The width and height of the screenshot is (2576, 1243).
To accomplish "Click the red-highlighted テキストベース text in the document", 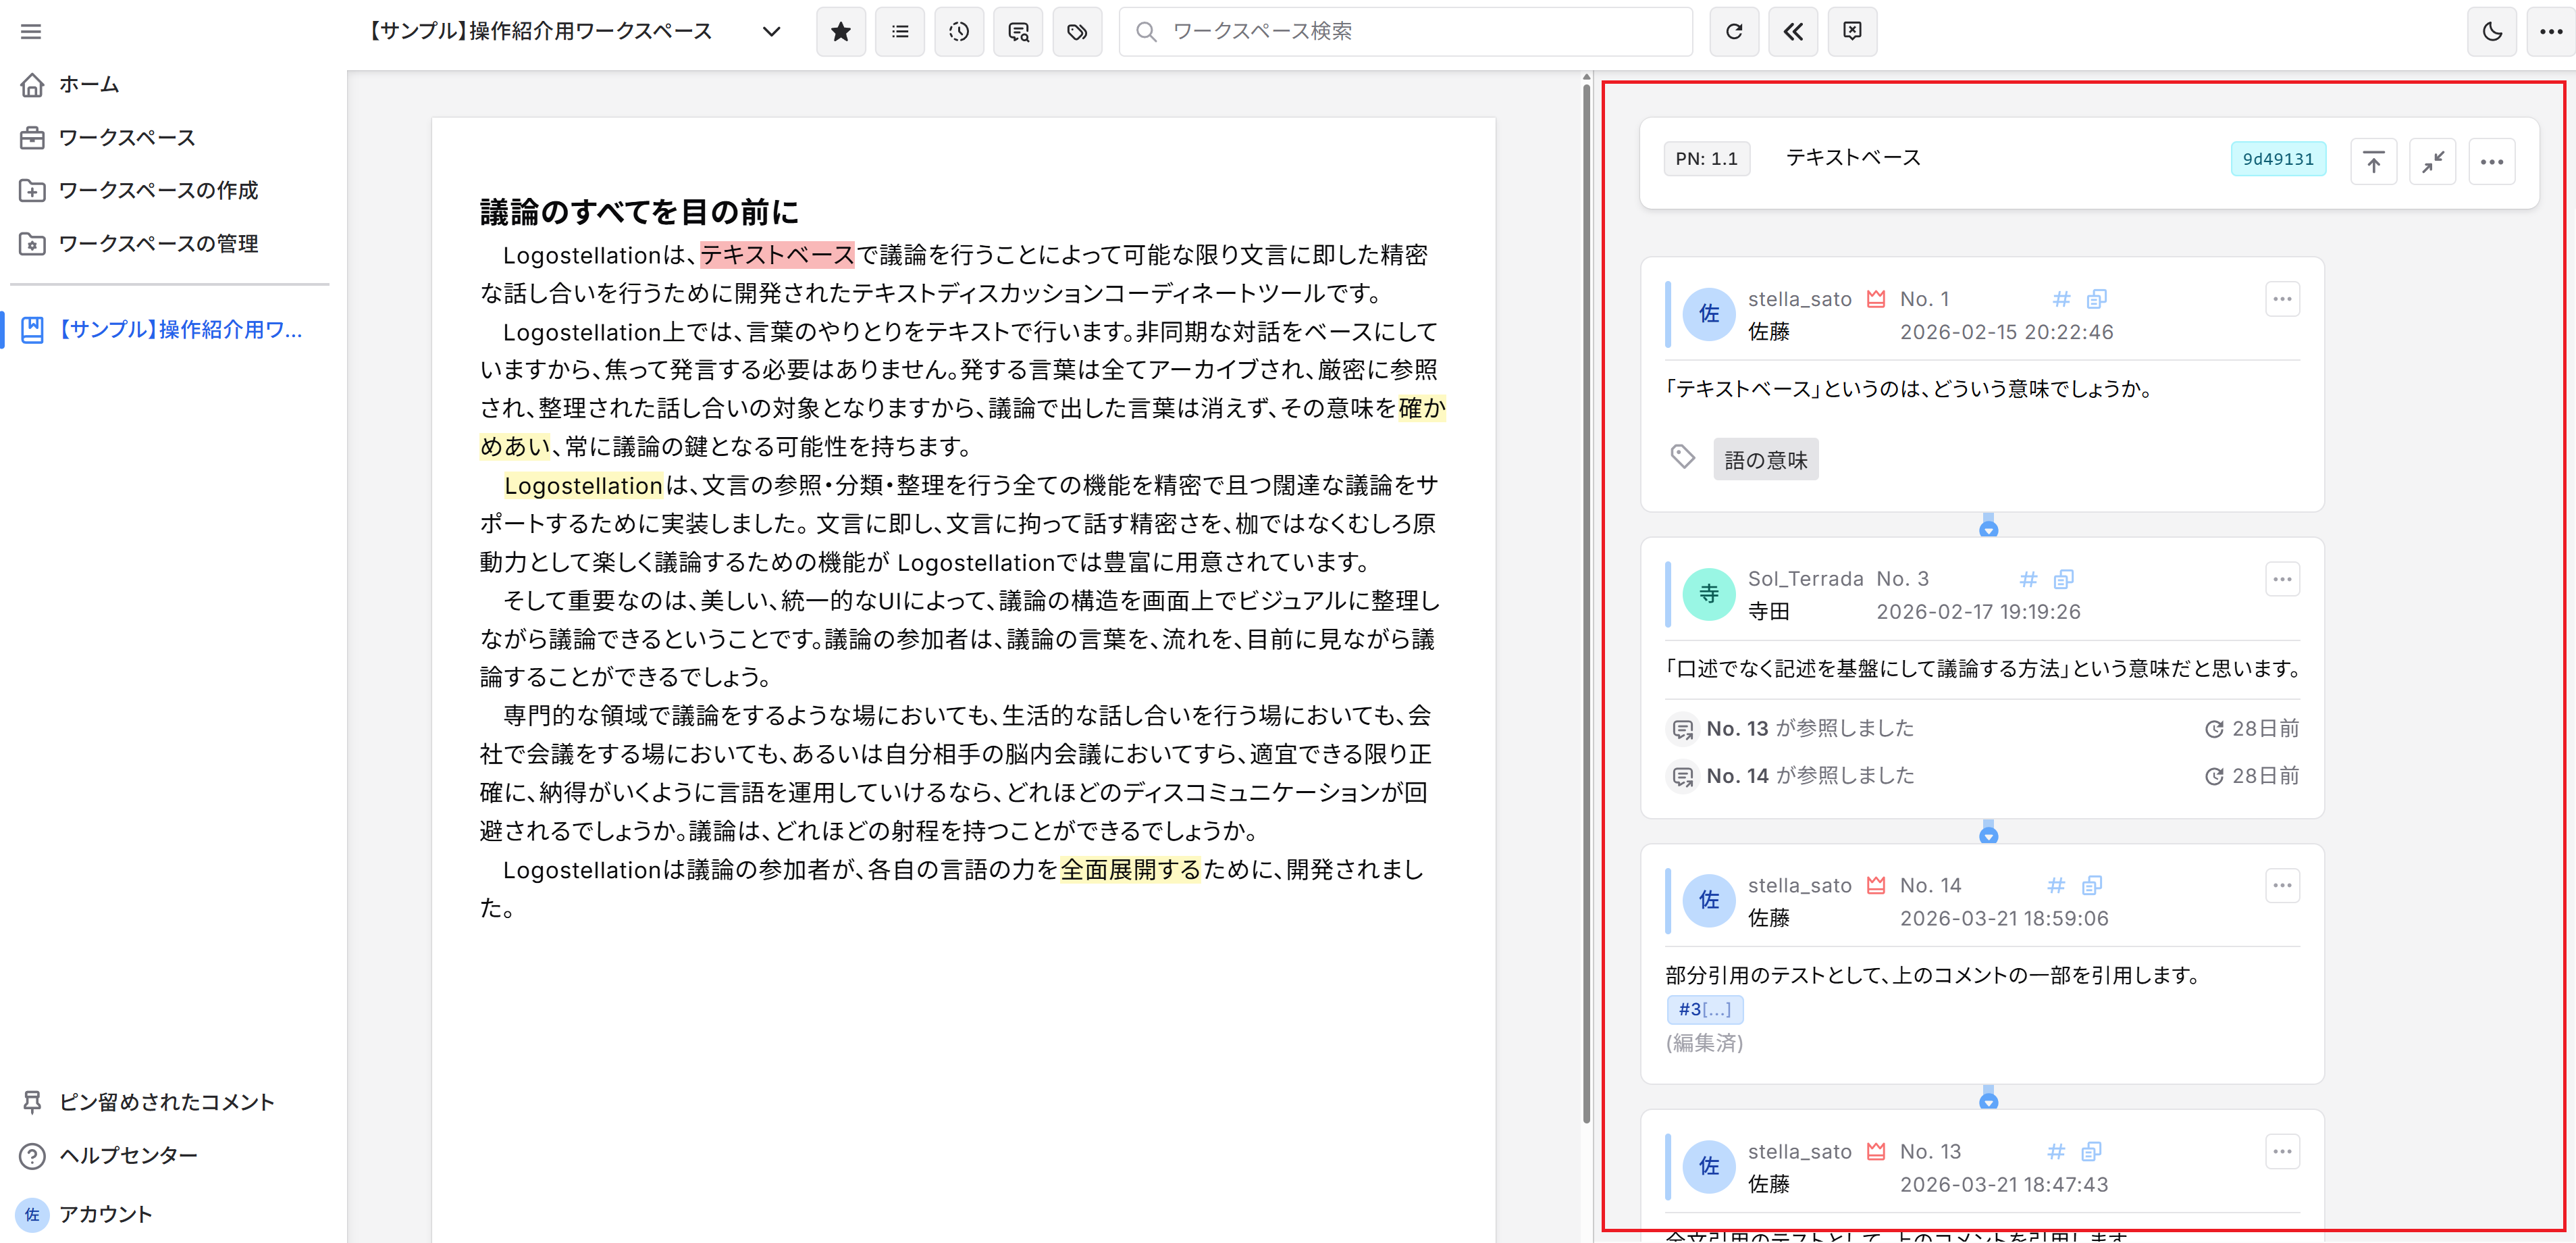I will [x=777, y=255].
